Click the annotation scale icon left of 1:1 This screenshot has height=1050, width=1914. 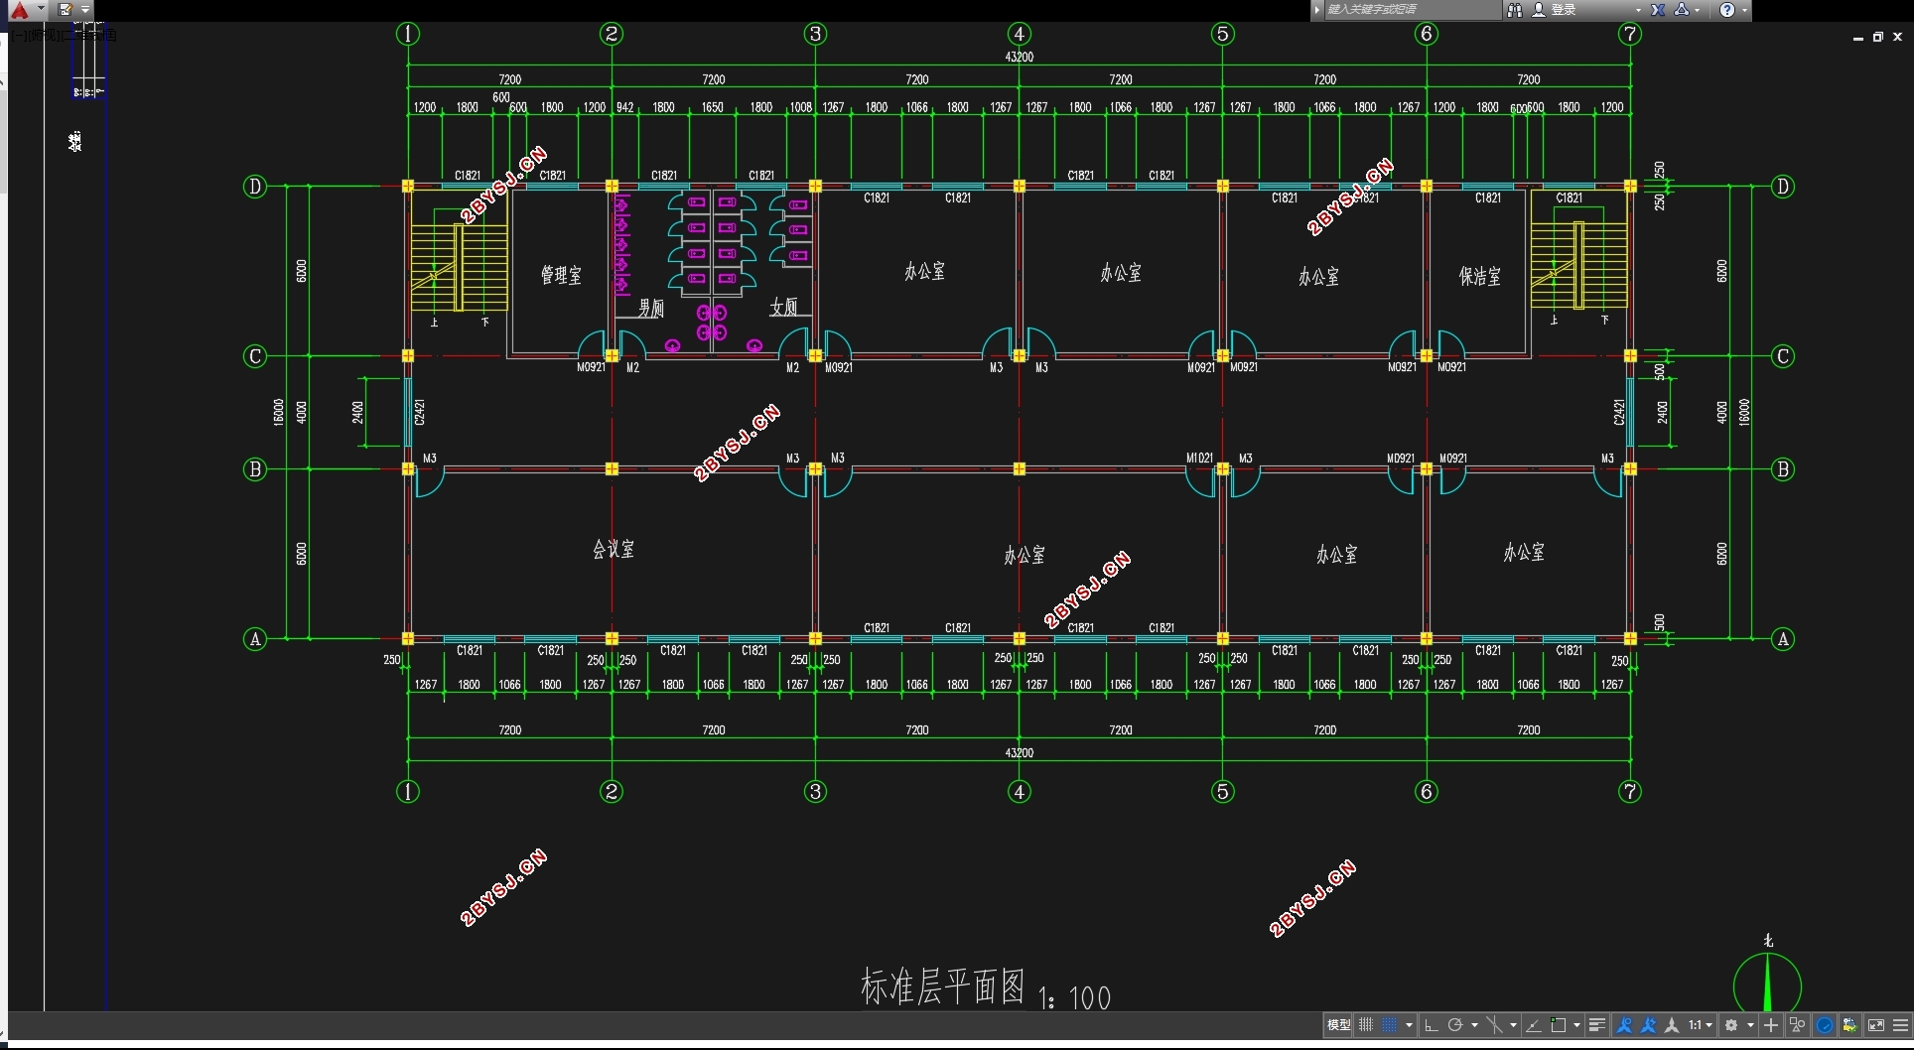(1673, 1025)
